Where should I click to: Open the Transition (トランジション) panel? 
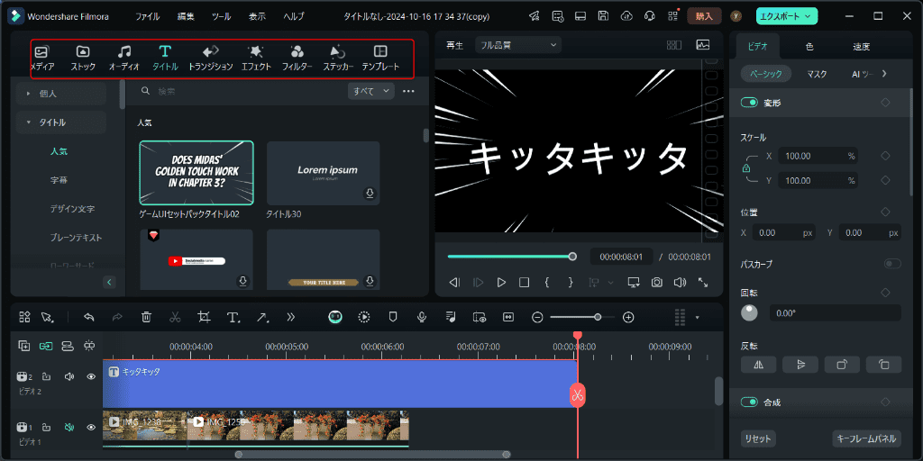(x=211, y=59)
